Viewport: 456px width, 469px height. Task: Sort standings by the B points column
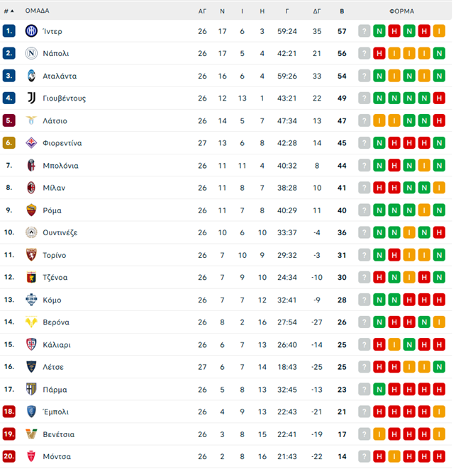point(342,11)
